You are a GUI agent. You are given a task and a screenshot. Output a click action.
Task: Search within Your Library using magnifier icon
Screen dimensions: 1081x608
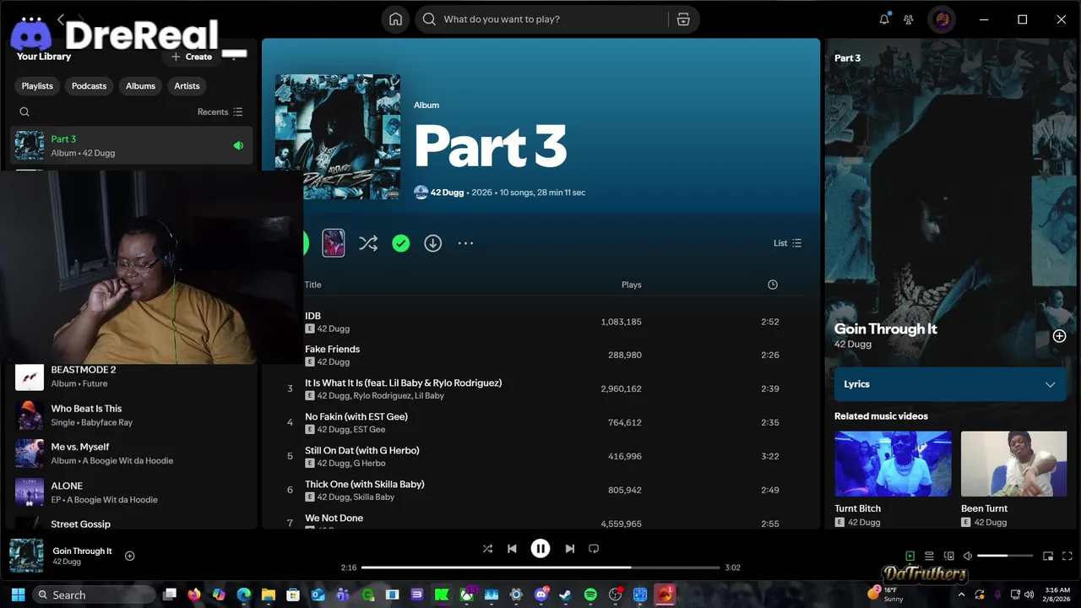click(x=24, y=111)
